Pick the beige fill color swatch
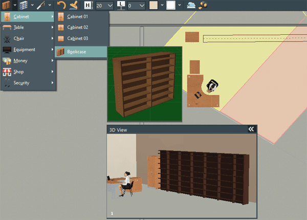Screen dimensions: 307x220 [x=153, y=6]
